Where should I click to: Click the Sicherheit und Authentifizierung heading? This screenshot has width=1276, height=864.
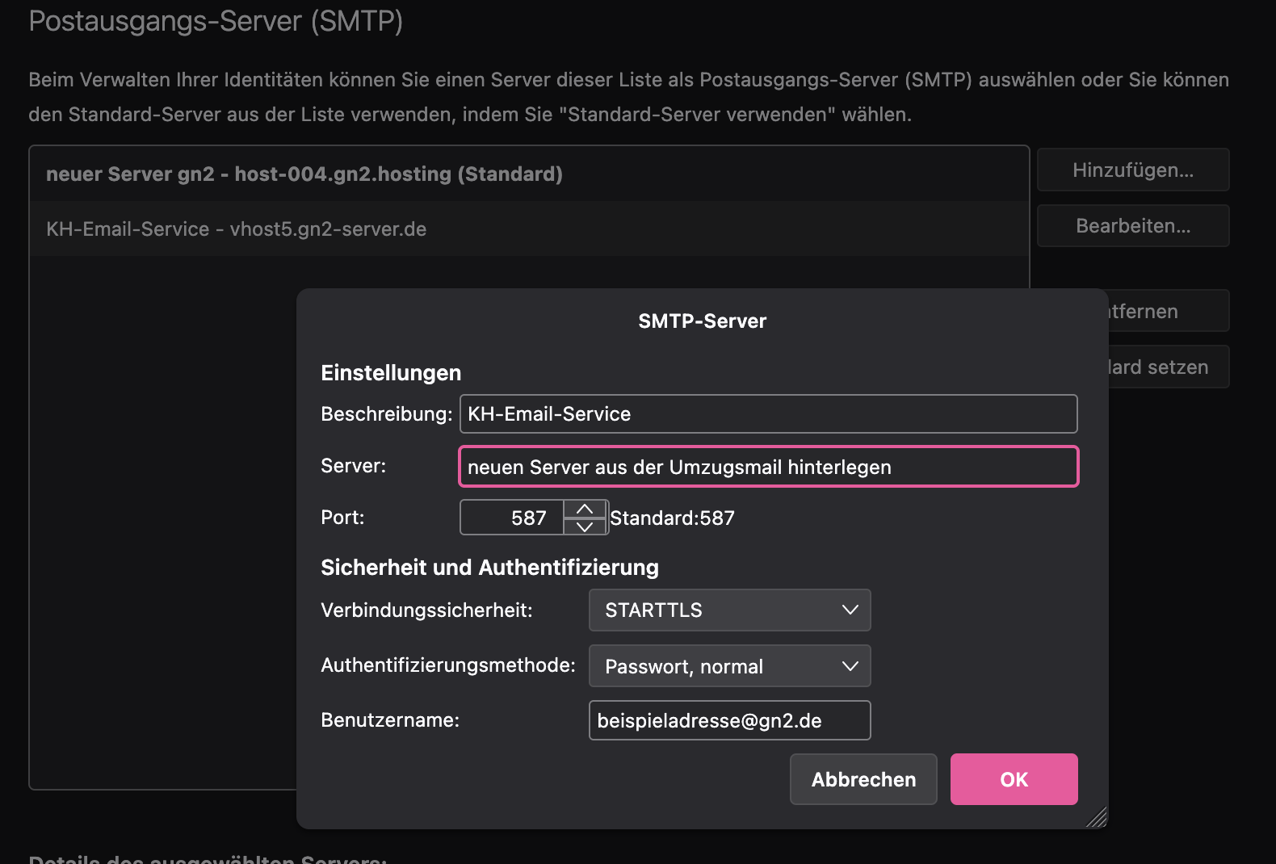click(489, 568)
